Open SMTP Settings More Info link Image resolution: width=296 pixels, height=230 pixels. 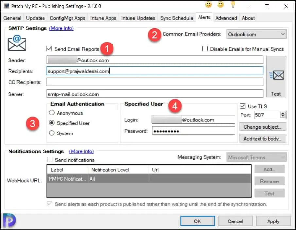click(x=61, y=28)
